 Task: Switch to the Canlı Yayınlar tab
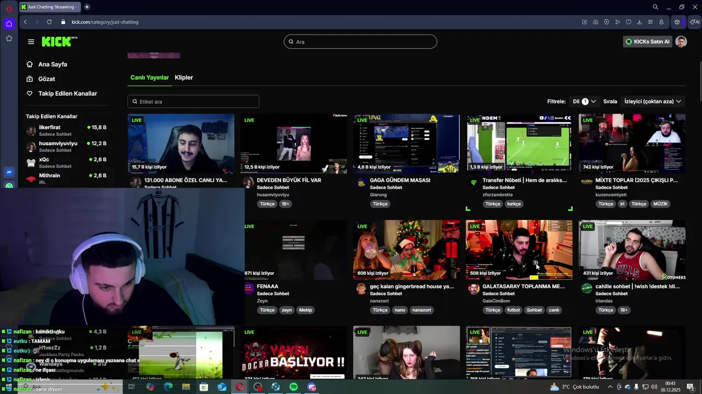point(149,77)
